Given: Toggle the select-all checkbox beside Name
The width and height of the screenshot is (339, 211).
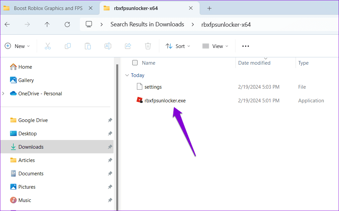Looking at the screenshot, I should (135, 63).
